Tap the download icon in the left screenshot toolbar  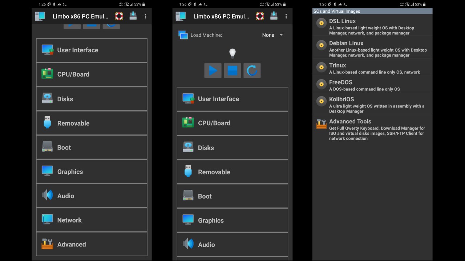click(x=133, y=16)
